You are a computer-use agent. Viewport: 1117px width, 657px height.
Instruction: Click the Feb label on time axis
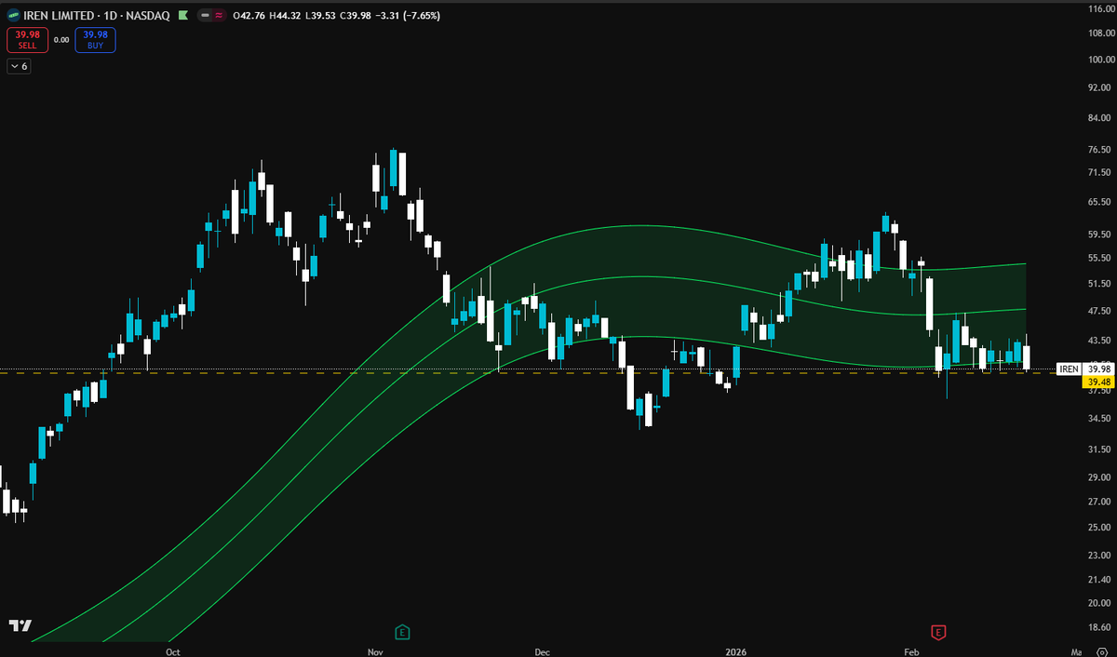(911, 650)
